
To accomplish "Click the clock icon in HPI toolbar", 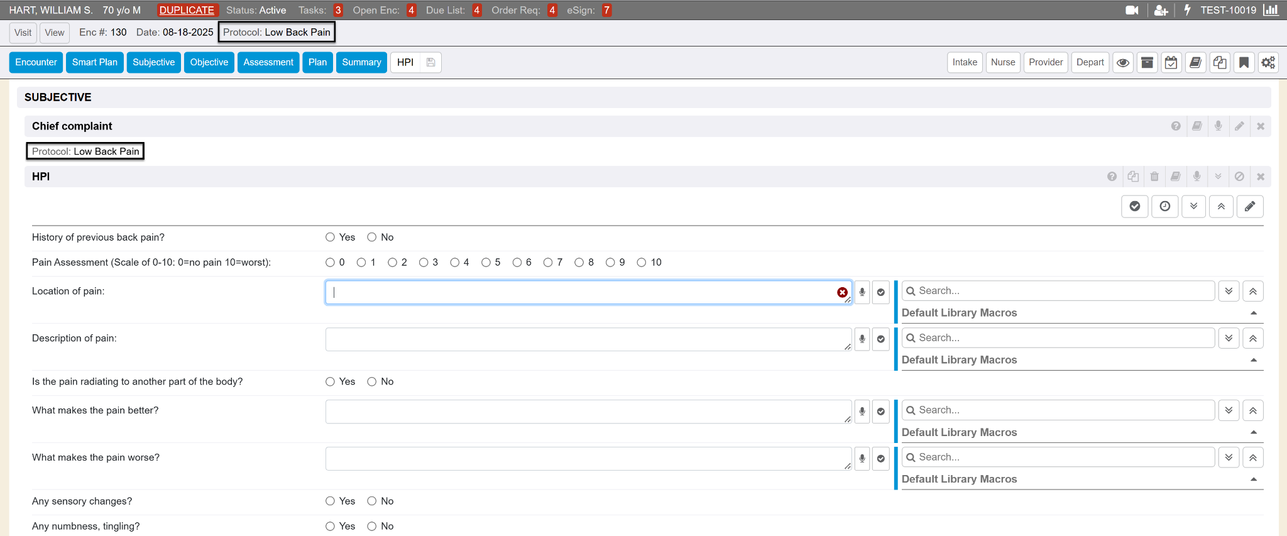I will [x=1164, y=206].
